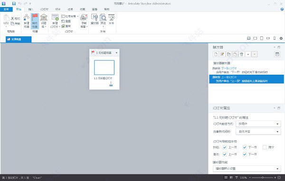Undock the Slide Properties panel icon
The image size is (285, 181).
pyautogui.click(x=279, y=108)
